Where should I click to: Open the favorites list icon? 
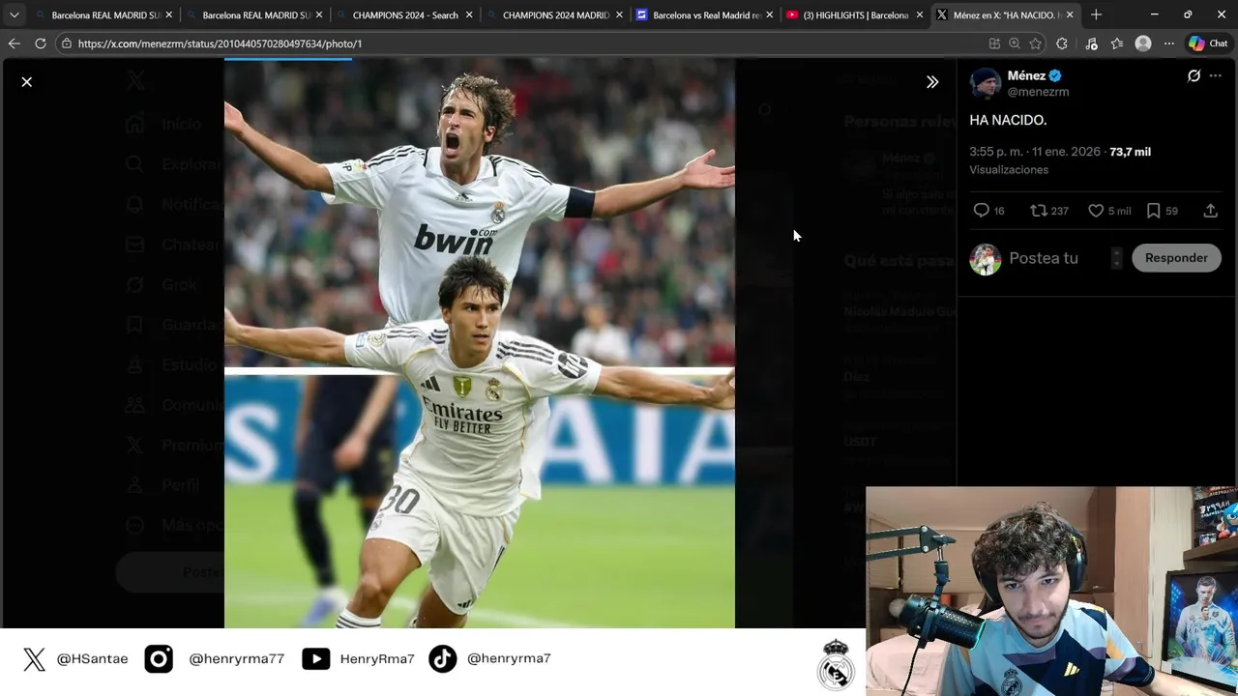pos(1117,43)
